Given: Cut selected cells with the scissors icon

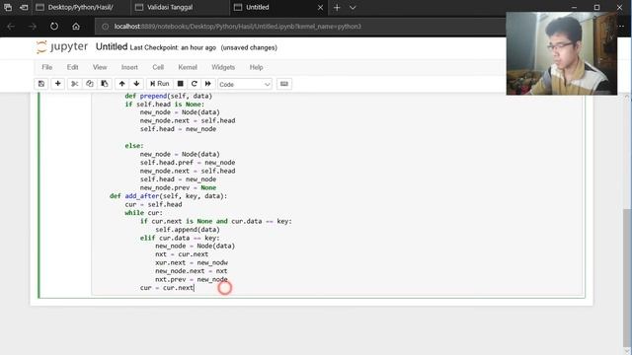Looking at the screenshot, I should 75,84.
